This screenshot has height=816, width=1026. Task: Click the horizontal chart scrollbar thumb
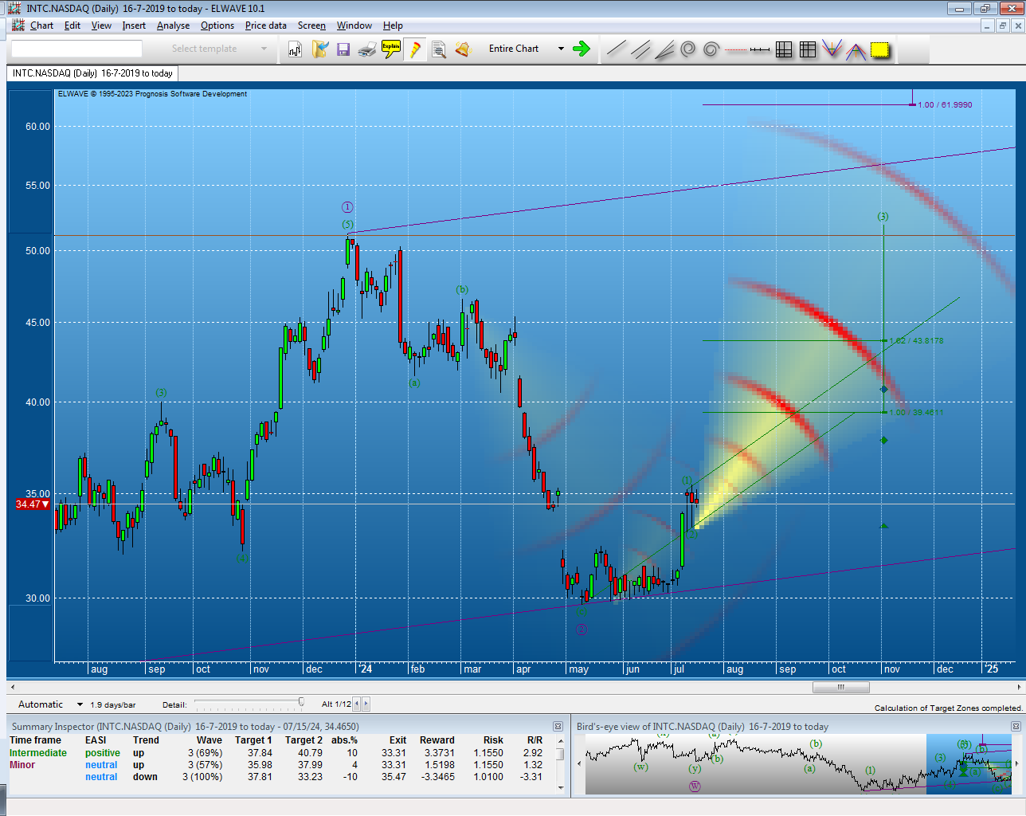(840, 687)
